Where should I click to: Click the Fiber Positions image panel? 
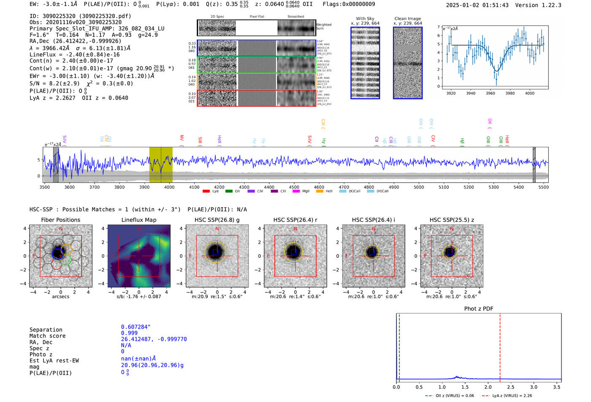point(61,256)
